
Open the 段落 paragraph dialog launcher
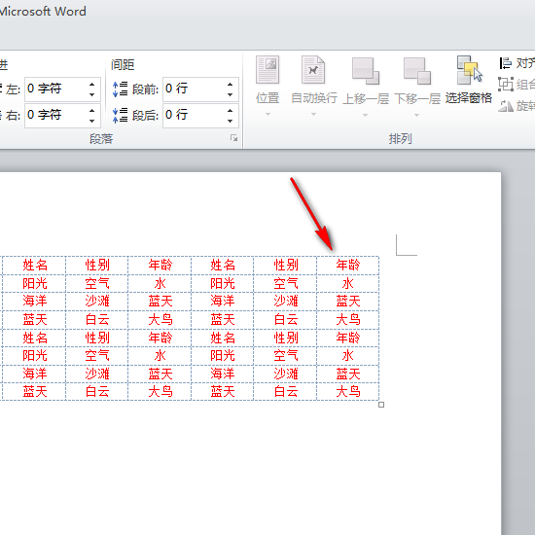pyautogui.click(x=233, y=138)
